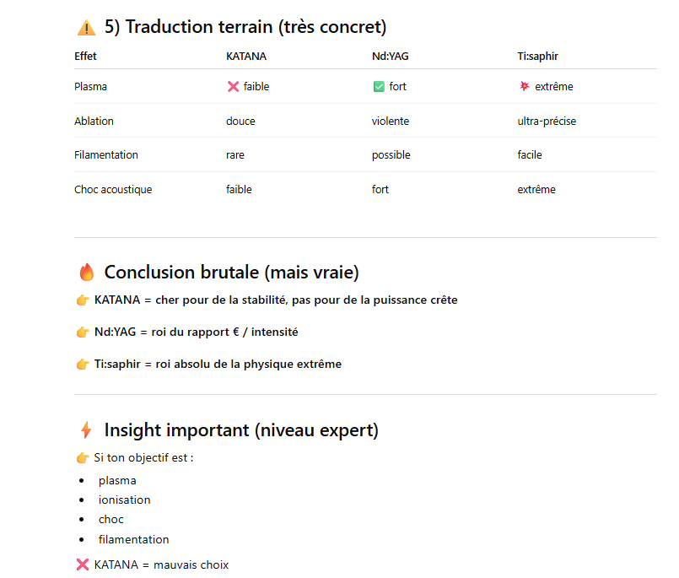Click the pointing hand before 'Si ton objectif est'
This screenshot has height=578, width=679.
(83, 458)
